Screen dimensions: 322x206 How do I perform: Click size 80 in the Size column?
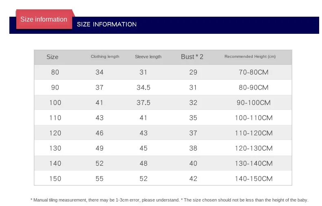[x=55, y=72]
